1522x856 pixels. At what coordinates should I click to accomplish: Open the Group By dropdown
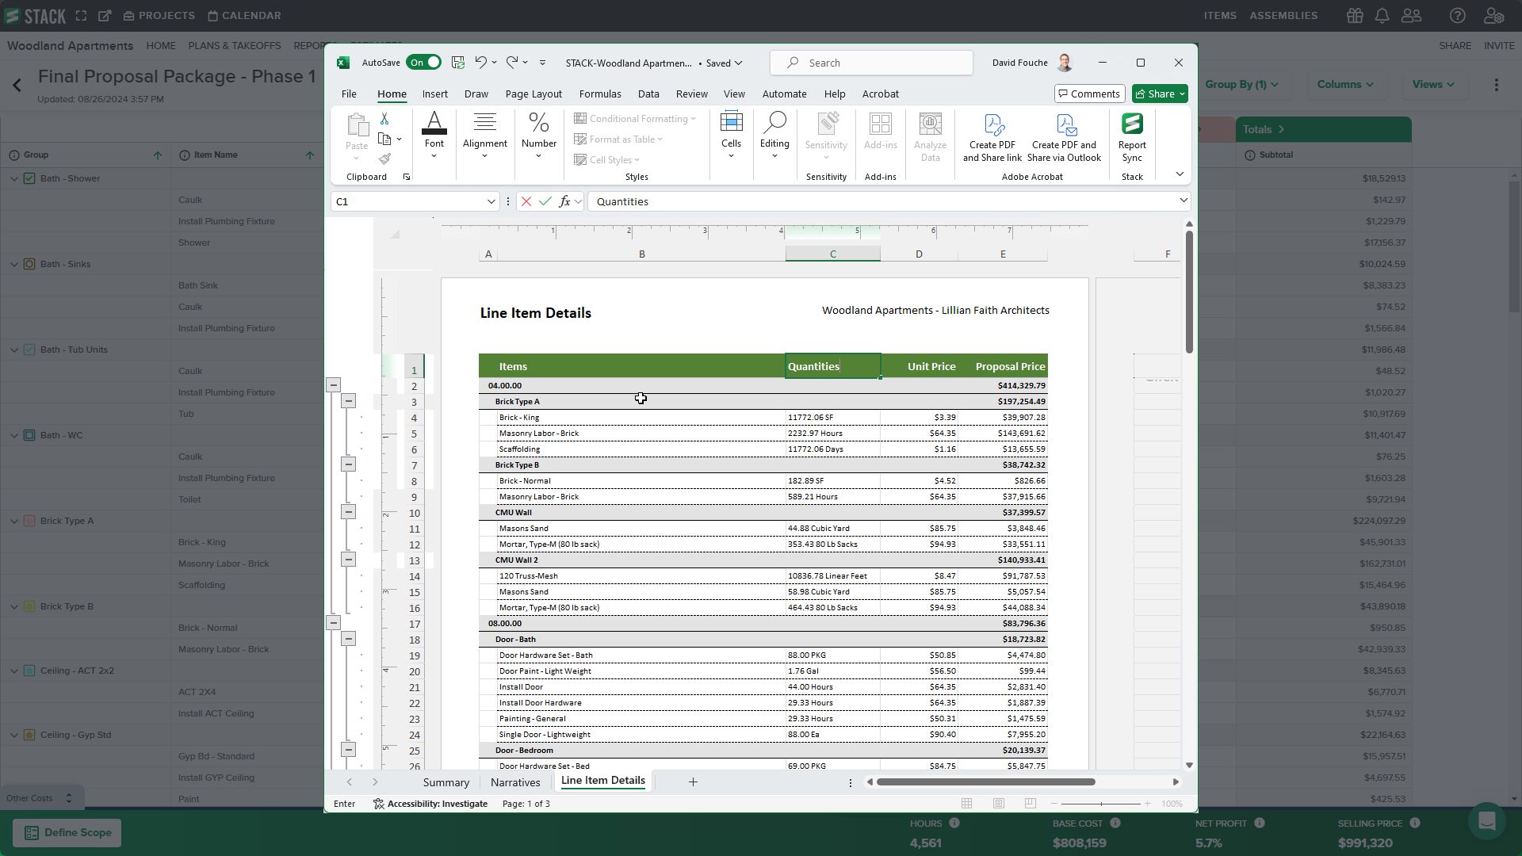[x=1241, y=84]
